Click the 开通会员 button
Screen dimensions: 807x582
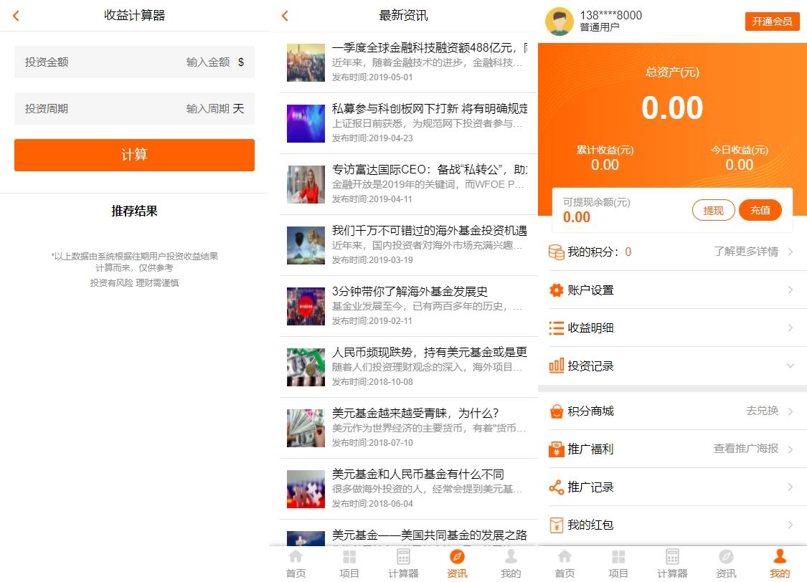(x=772, y=22)
